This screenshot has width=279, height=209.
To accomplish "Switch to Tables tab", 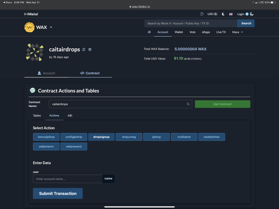I will click(37, 116).
